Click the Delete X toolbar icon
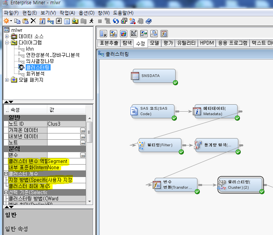Viewport: 273px width, 235px height. click(33, 21)
